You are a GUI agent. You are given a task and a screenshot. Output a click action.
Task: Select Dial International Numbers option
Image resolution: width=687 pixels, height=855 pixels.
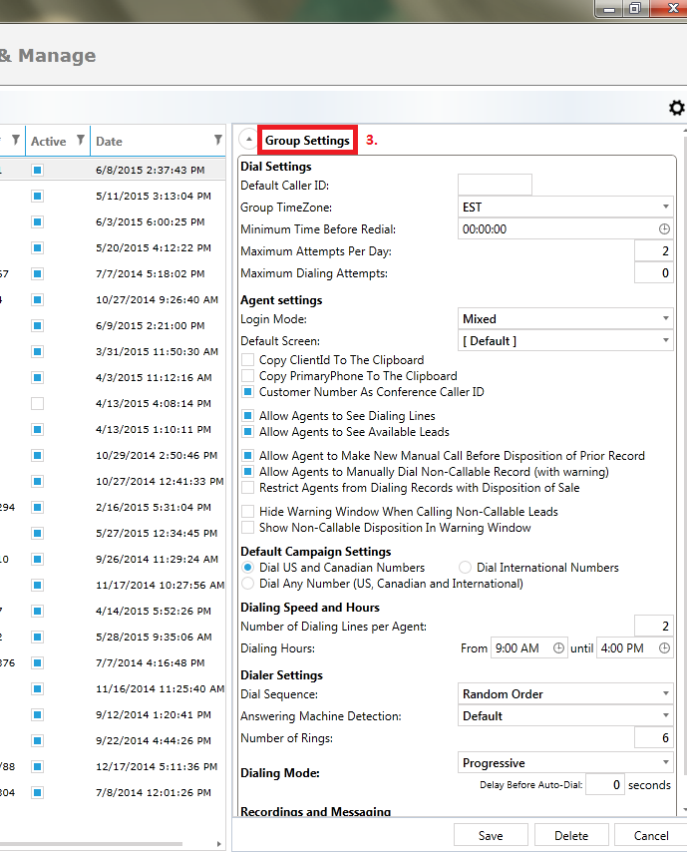tap(465, 568)
